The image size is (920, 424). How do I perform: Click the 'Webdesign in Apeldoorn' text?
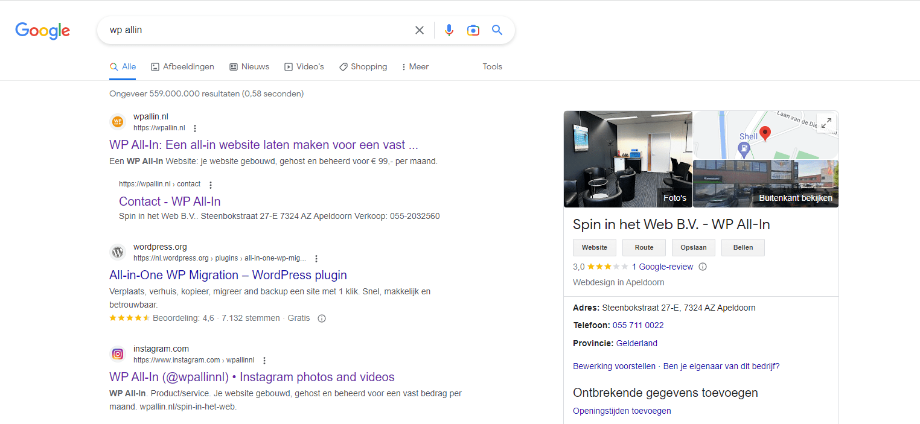619,282
